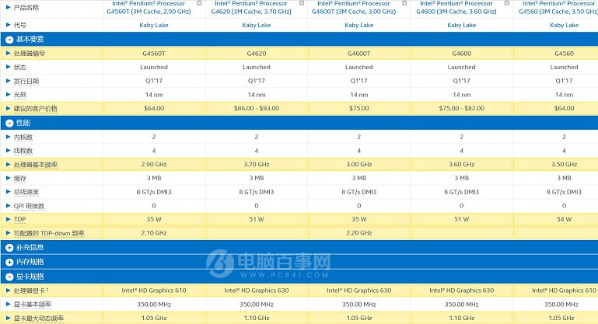Screen dimensions: 598x324
Task: Remove the G4560T column with its X icon
Action: point(199,3)
